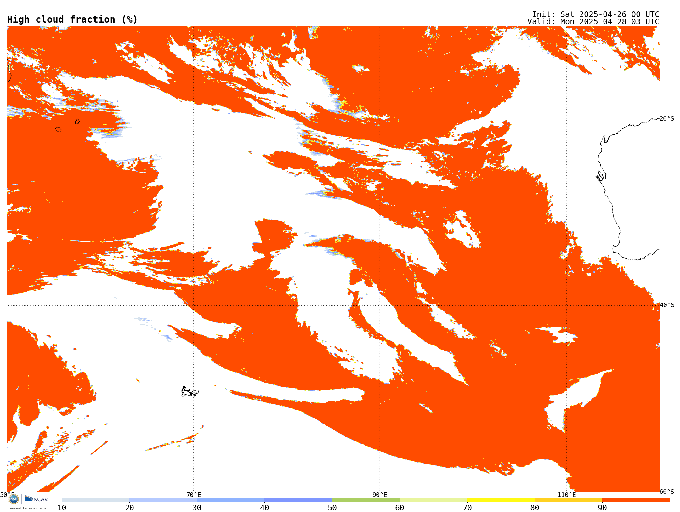Click the colorbar tick label 50
The height and width of the screenshot is (512, 680).
click(x=332, y=508)
